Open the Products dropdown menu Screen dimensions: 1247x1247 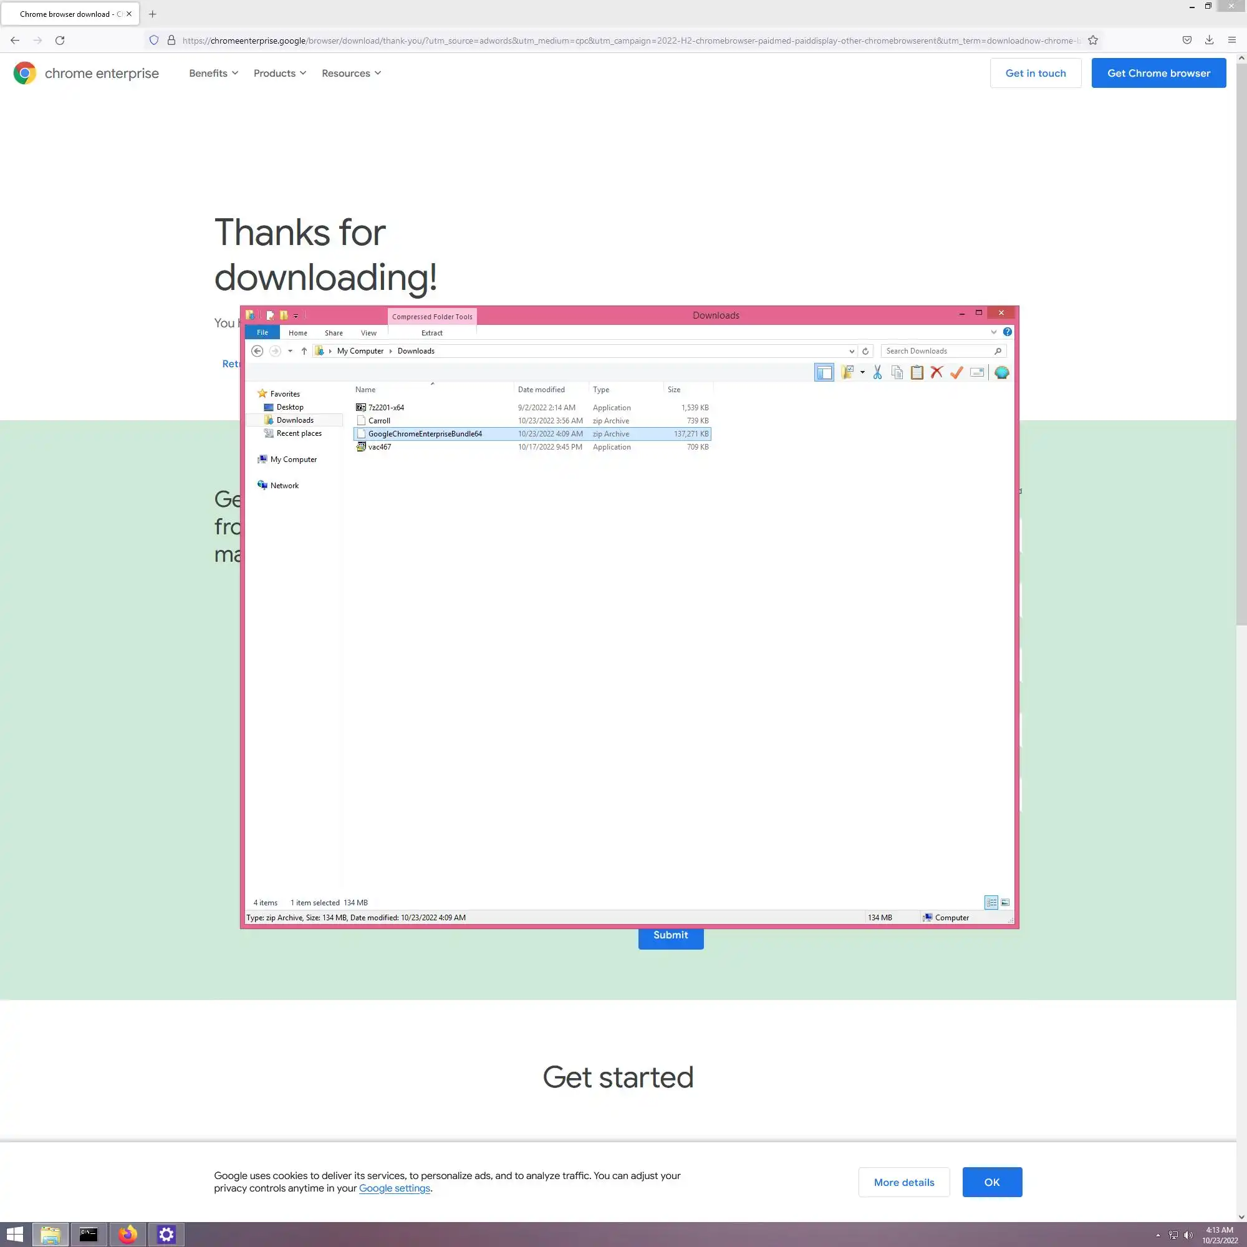[279, 73]
